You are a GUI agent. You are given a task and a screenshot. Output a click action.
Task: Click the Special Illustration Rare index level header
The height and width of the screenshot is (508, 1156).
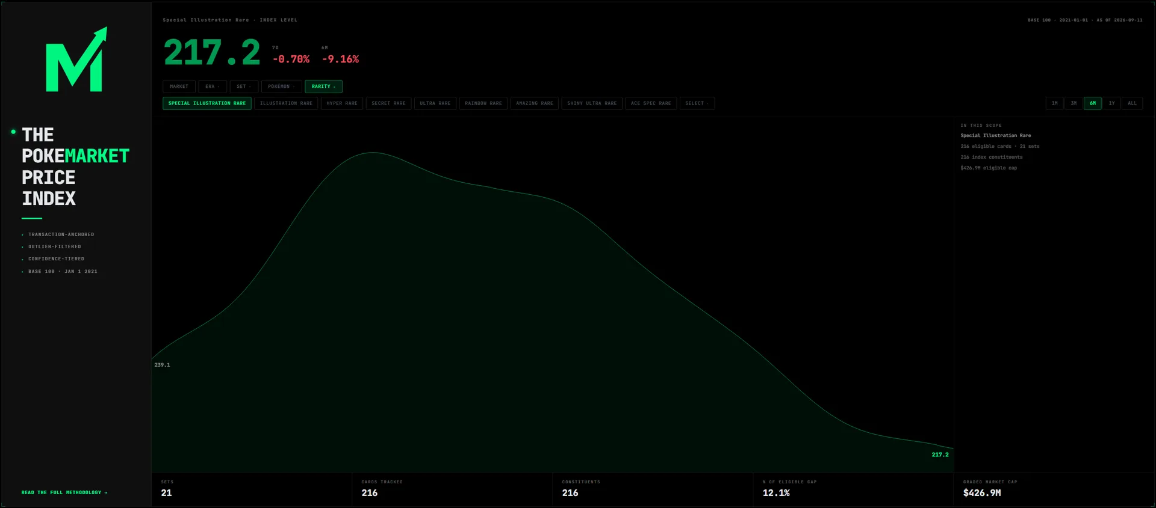click(230, 20)
